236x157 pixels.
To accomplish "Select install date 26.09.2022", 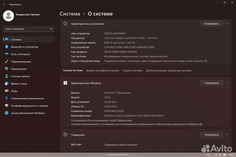I will click(110, 102).
